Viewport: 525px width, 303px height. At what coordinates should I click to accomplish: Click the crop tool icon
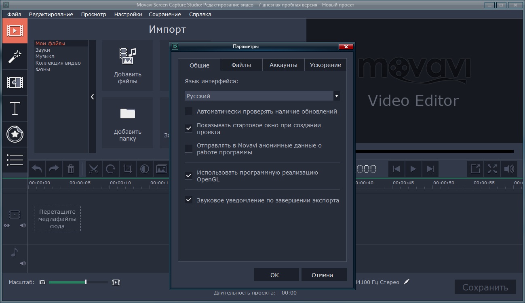[128, 169]
